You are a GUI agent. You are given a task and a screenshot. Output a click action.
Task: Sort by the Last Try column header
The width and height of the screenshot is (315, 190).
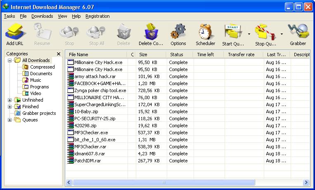pos(277,55)
